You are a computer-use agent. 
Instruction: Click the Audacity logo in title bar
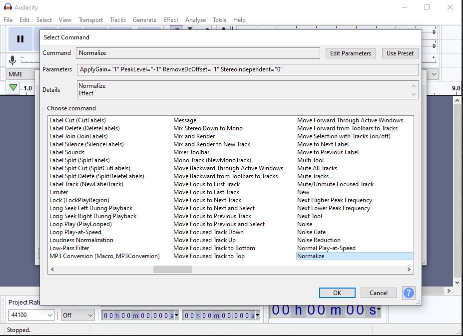tap(8, 7)
